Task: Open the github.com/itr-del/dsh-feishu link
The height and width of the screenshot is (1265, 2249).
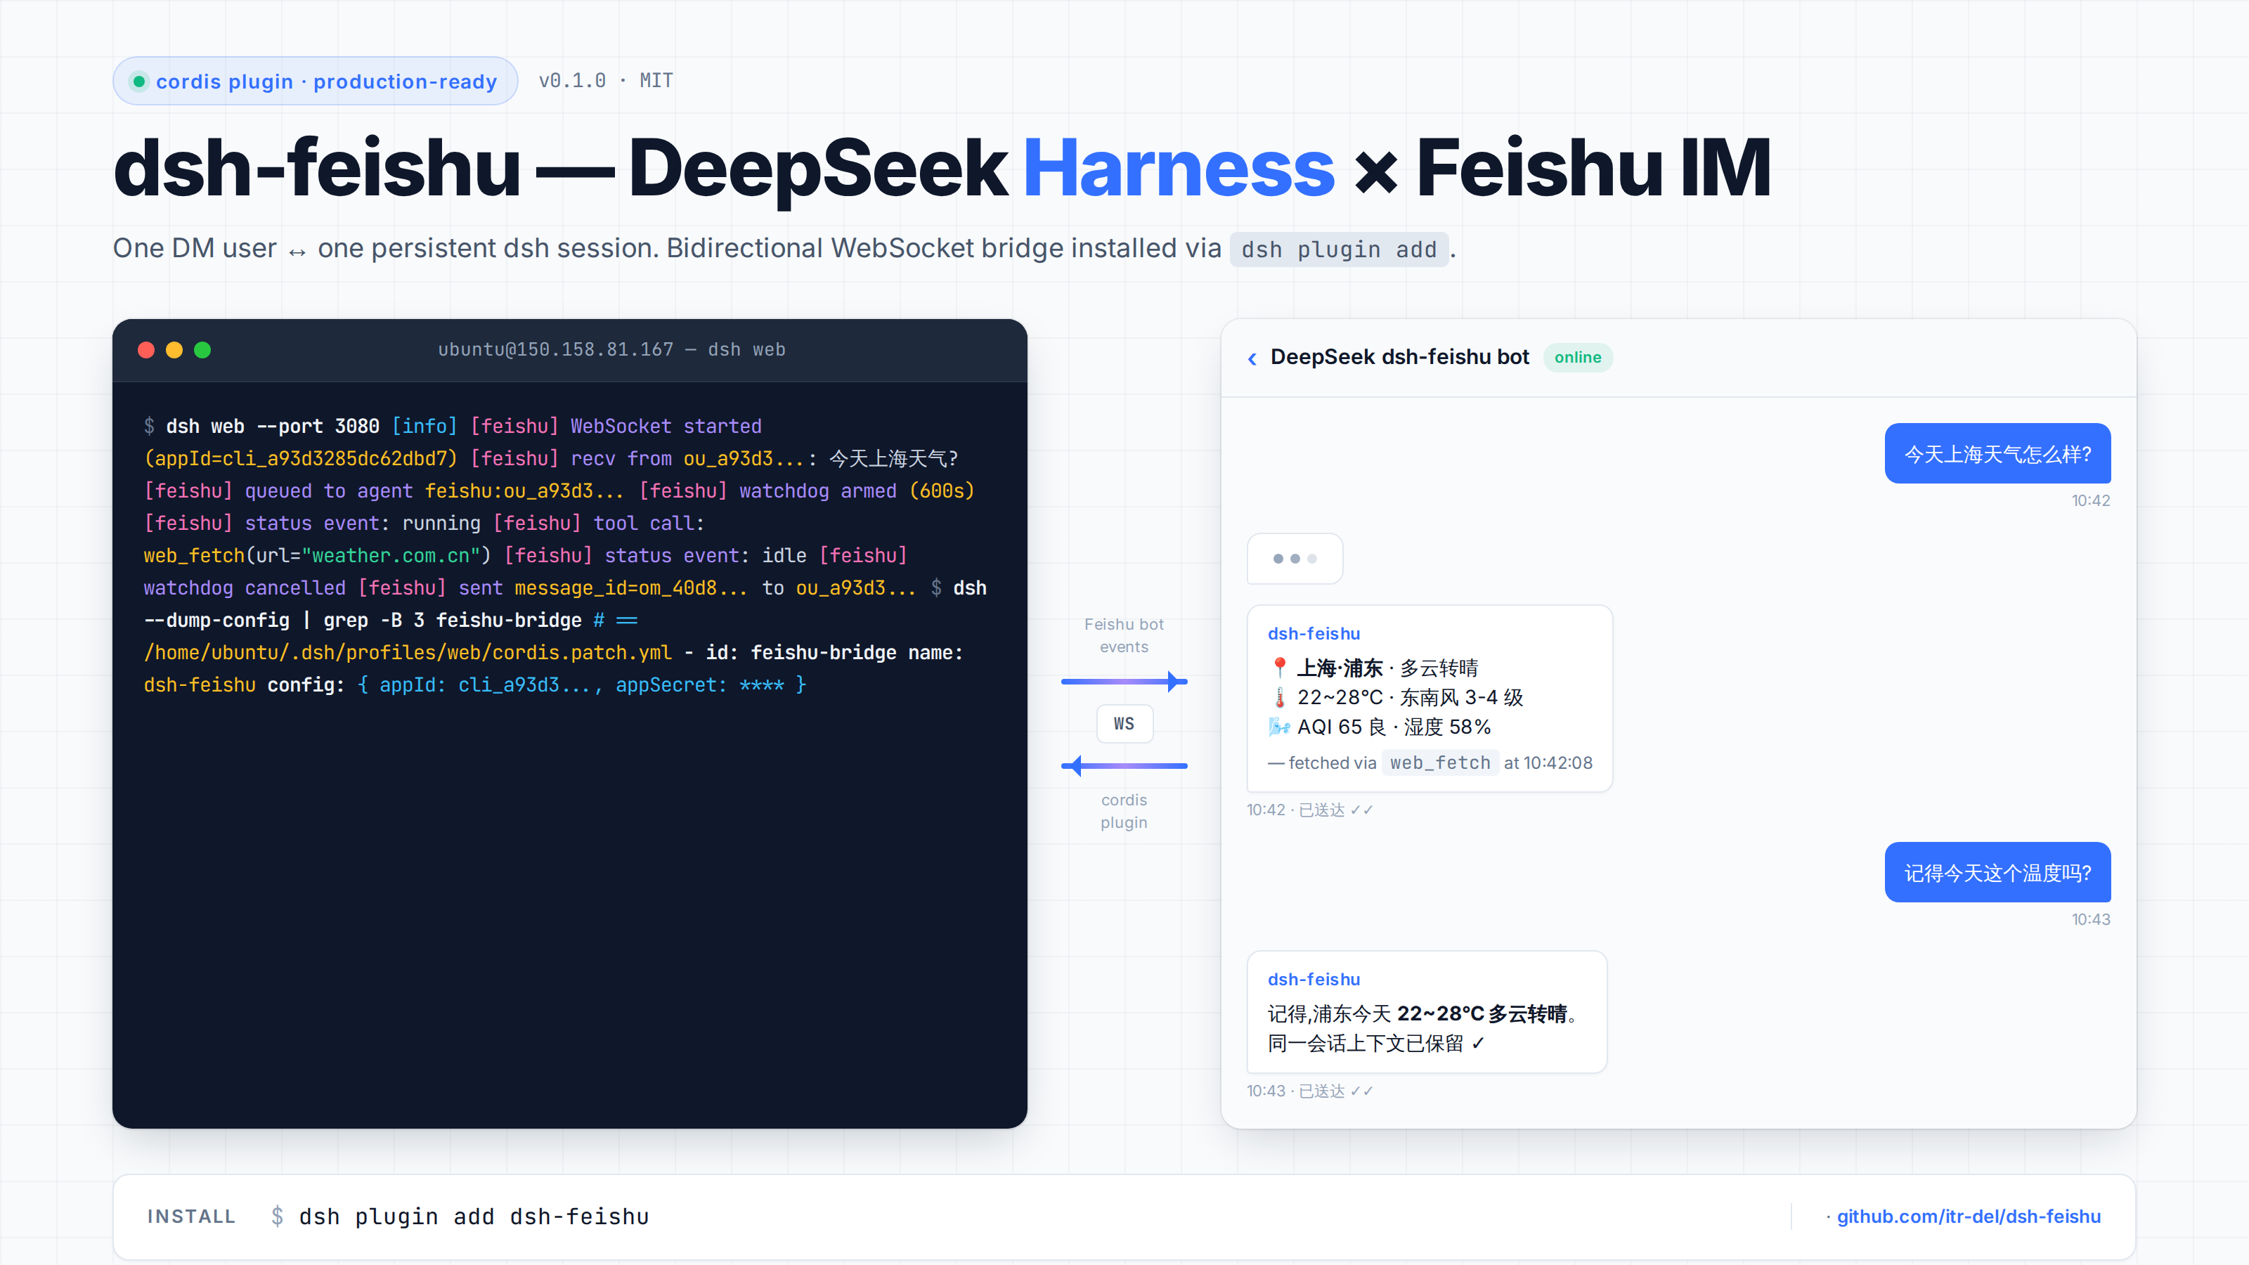Action: tap(1968, 1216)
